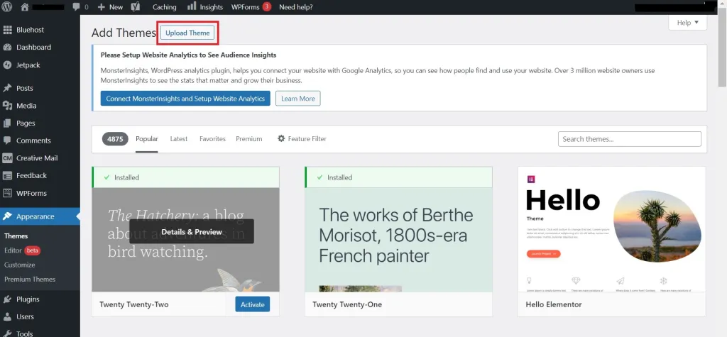Click the Posts pushpin icon
This screenshot has width=727, height=337.
pyautogui.click(x=7, y=88)
